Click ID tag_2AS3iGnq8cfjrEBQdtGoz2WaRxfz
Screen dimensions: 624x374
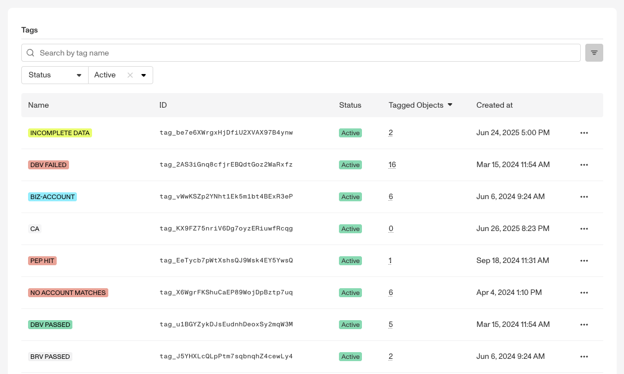pos(226,164)
